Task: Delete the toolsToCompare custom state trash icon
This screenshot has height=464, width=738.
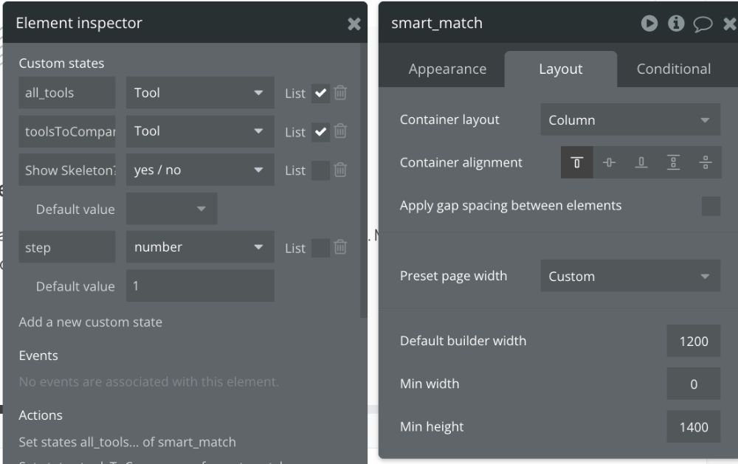Action: point(340,131)
